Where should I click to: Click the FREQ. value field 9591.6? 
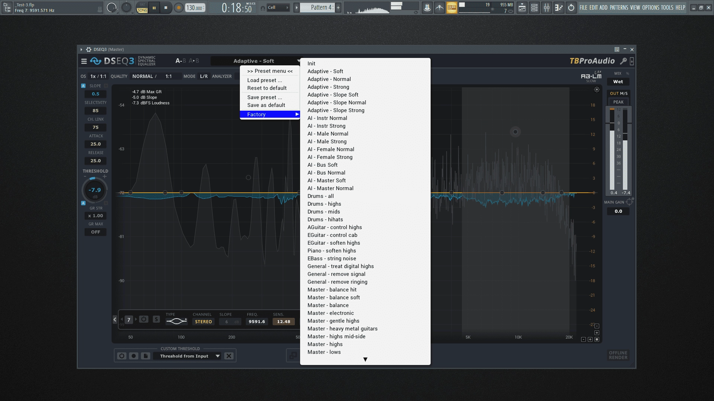click(x=257, y=322)
